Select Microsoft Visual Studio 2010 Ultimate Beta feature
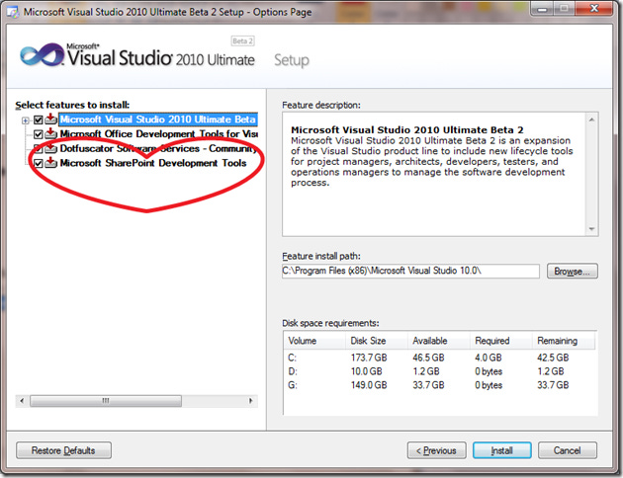 (158, 119)
